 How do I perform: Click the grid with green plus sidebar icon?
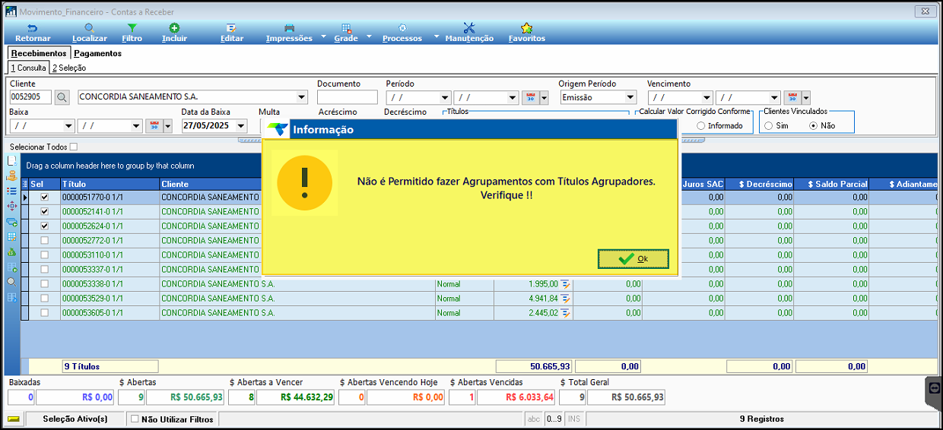point(11,267)
